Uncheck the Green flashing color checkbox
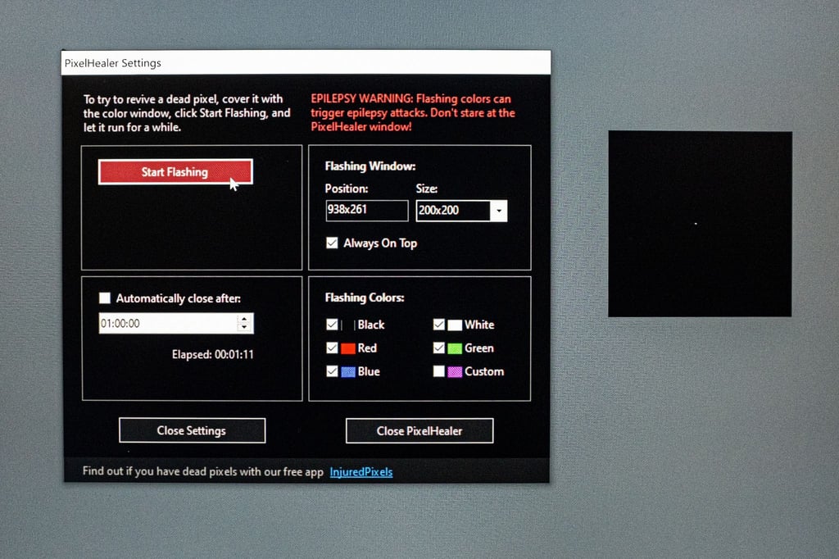 pos(439,348)
